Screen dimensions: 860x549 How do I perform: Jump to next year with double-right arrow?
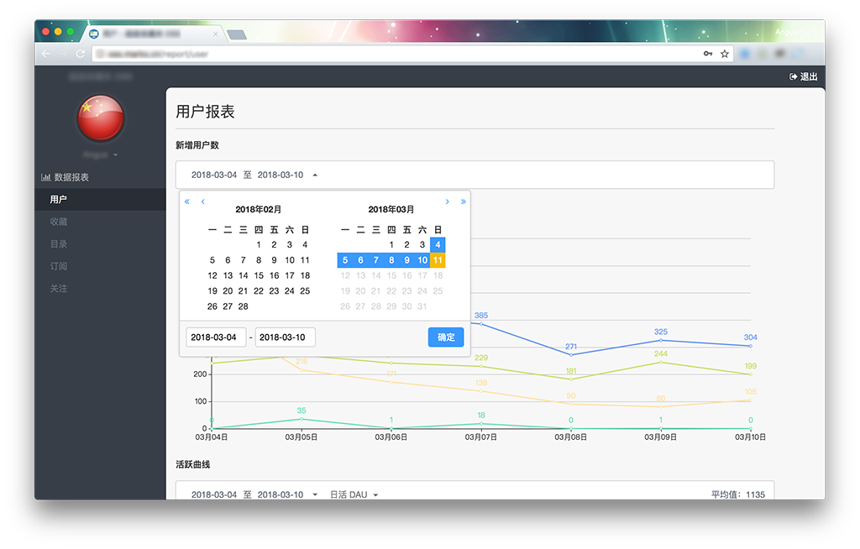[463, 201]
